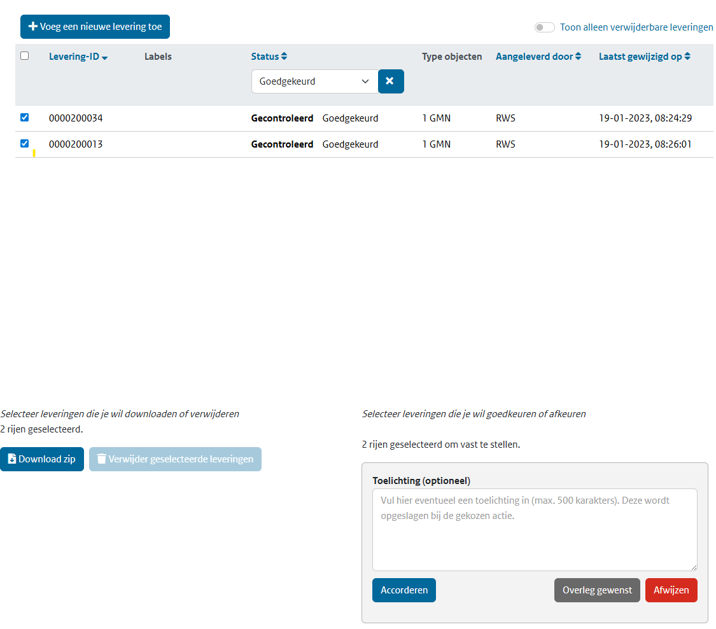Sort by Laatst gewijzigd op icon
Screen dimensions: 716x629
[x=687, y=57]
